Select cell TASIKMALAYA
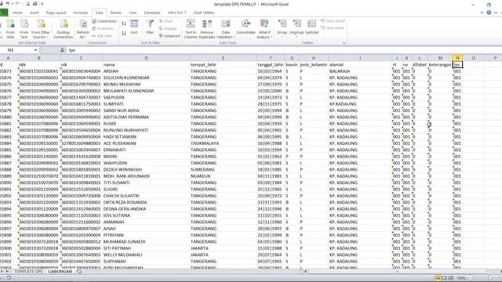Screen dimensions: 502x282 pyautogui.click(x=223, y=143)
